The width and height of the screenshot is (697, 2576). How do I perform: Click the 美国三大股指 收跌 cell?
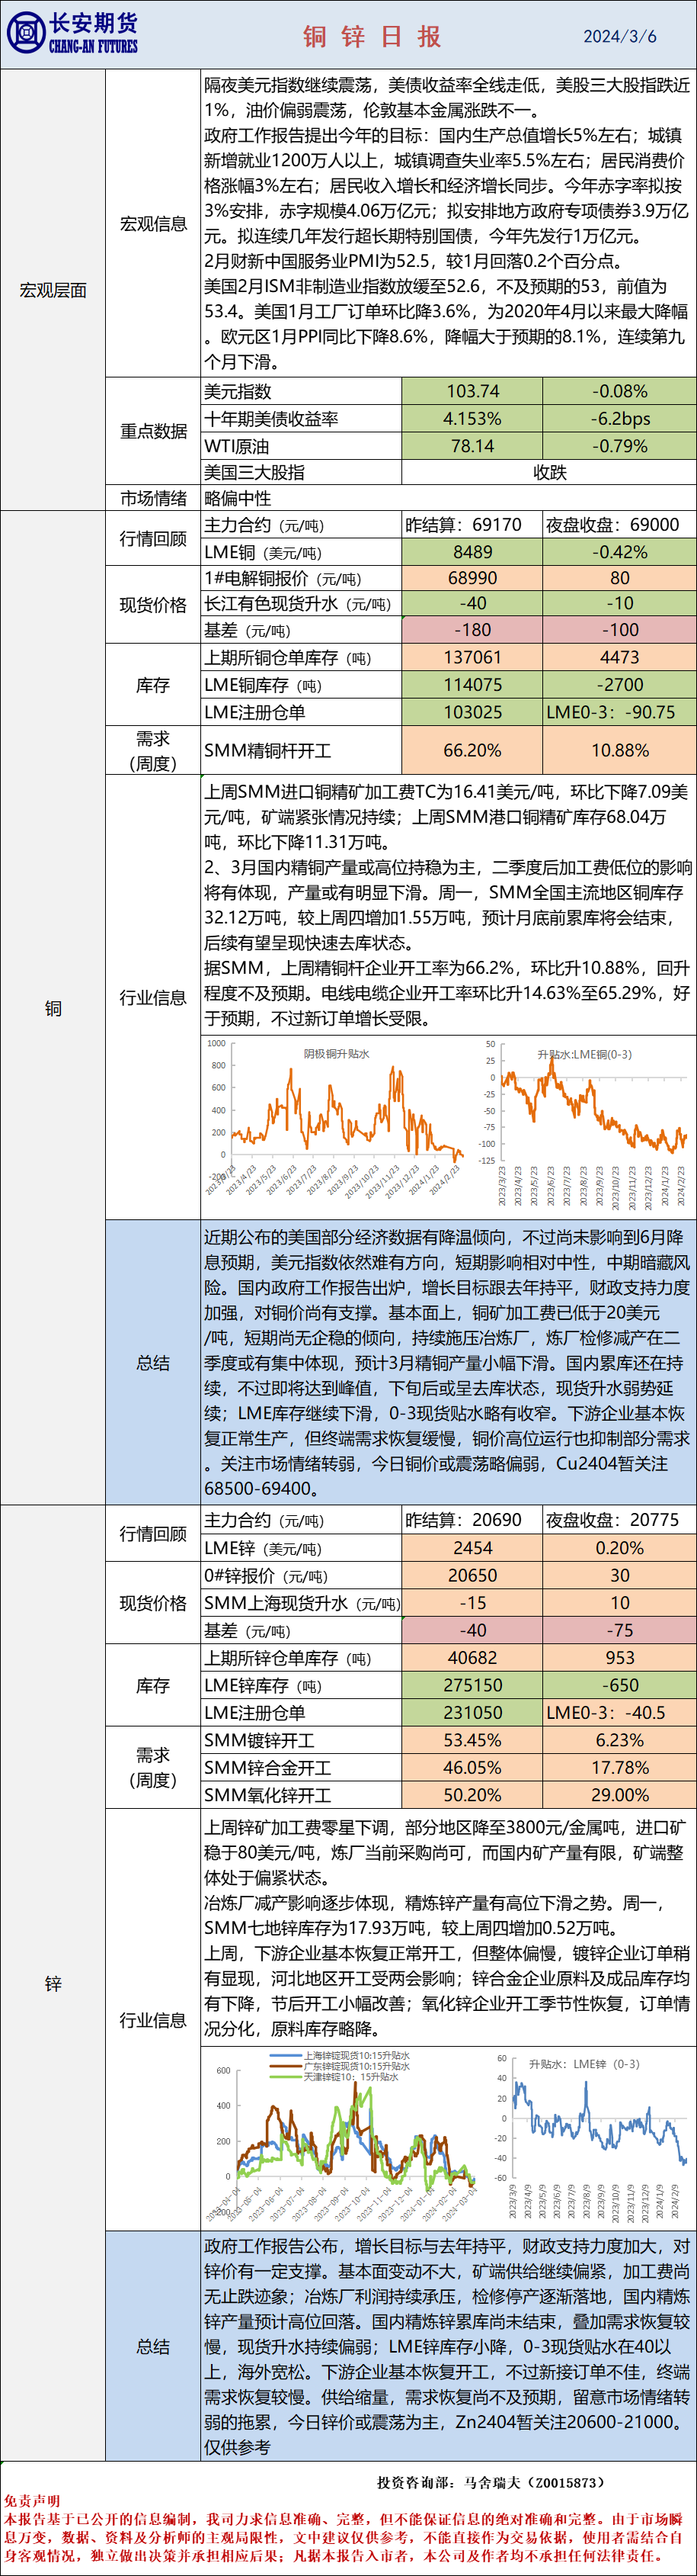(x=549, y=473)
